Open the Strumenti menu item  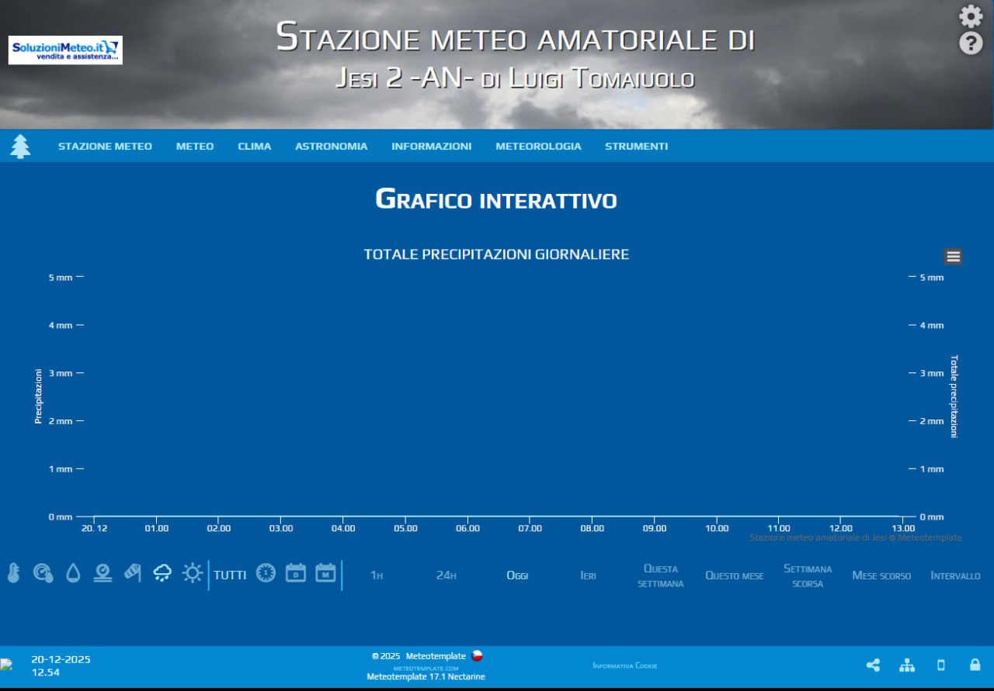coord(636,147)
